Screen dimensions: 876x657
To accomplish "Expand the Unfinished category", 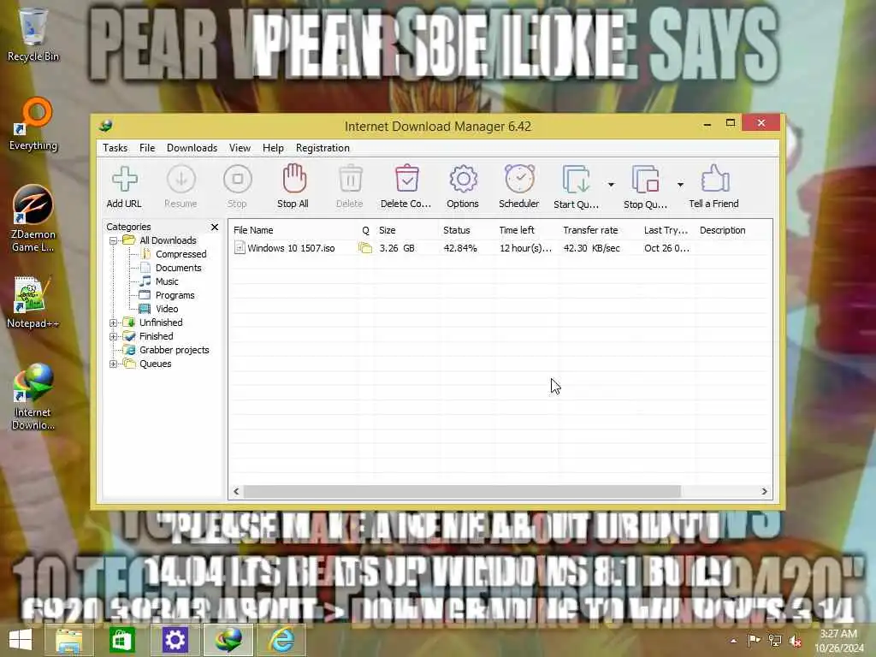I will [114, 323].
